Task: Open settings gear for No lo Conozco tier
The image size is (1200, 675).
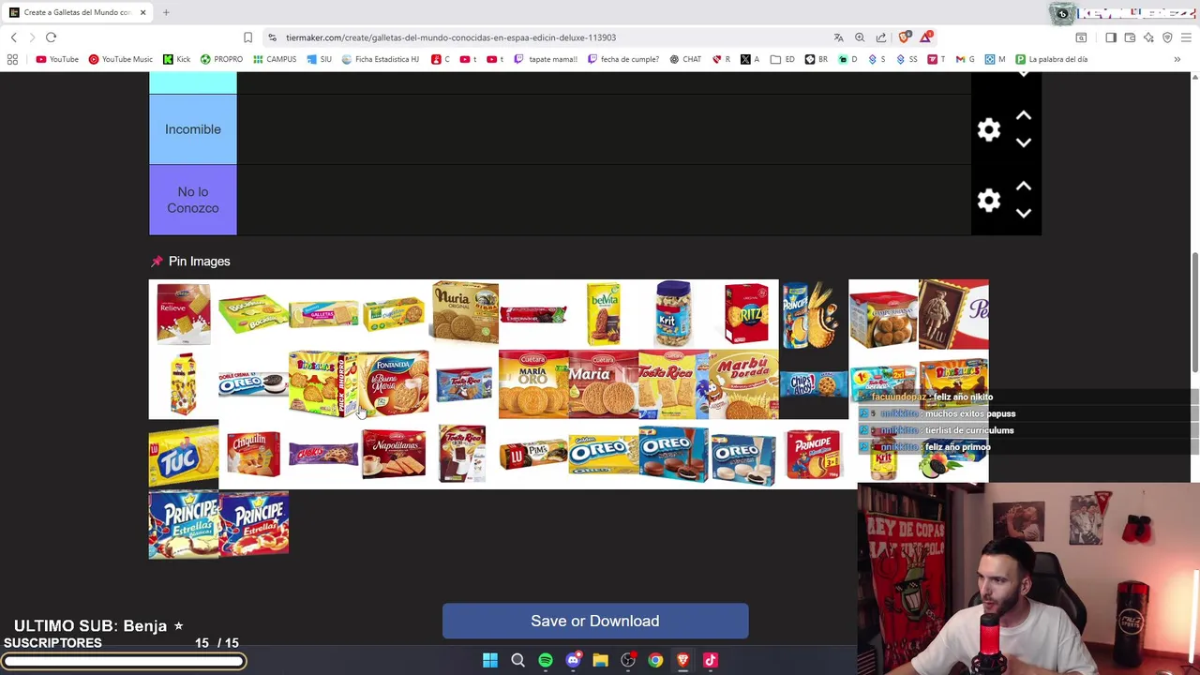Action: (x=989, y=200)
